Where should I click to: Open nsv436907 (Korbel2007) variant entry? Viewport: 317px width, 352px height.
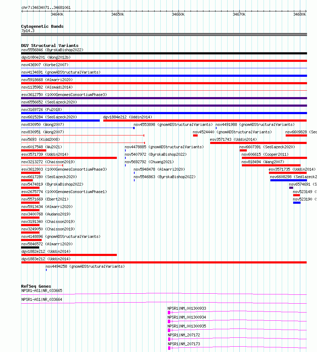point(45,65)
